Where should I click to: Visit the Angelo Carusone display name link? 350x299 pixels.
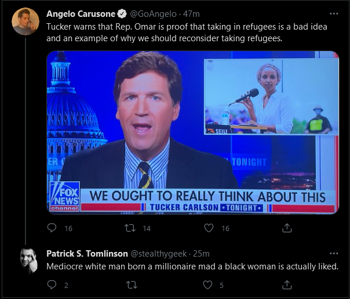(x=81, y=14)
